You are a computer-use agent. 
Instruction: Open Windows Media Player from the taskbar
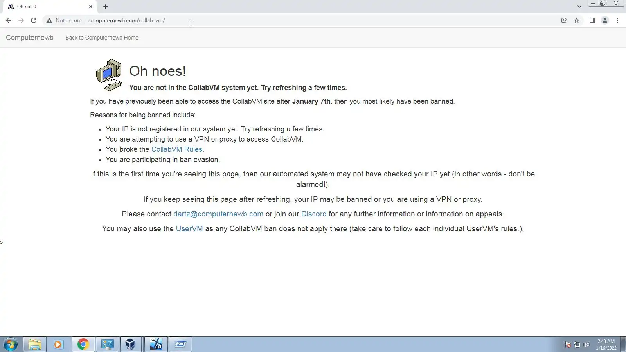click(x=58, y=345)
